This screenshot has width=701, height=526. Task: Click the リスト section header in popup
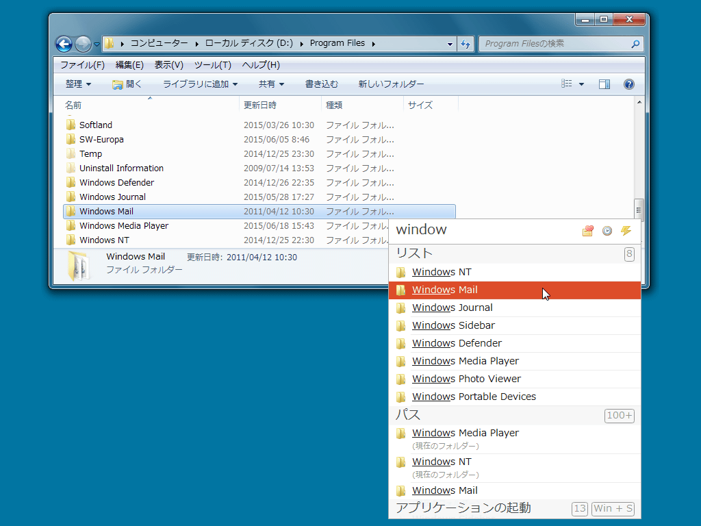pyautogui.click(x=515, y=253)
